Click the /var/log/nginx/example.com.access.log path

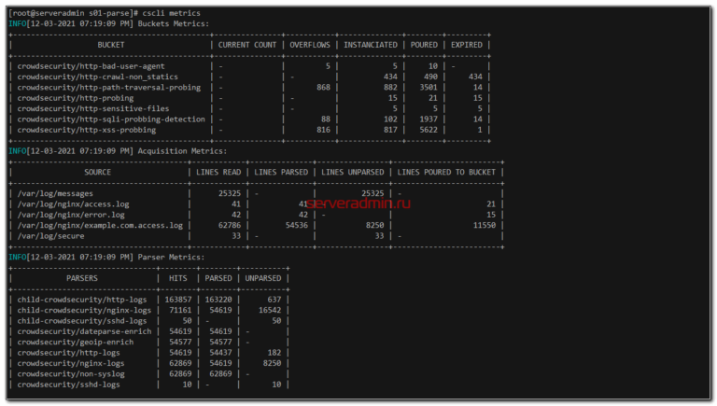pyautogui.click(x=101, y=225)
